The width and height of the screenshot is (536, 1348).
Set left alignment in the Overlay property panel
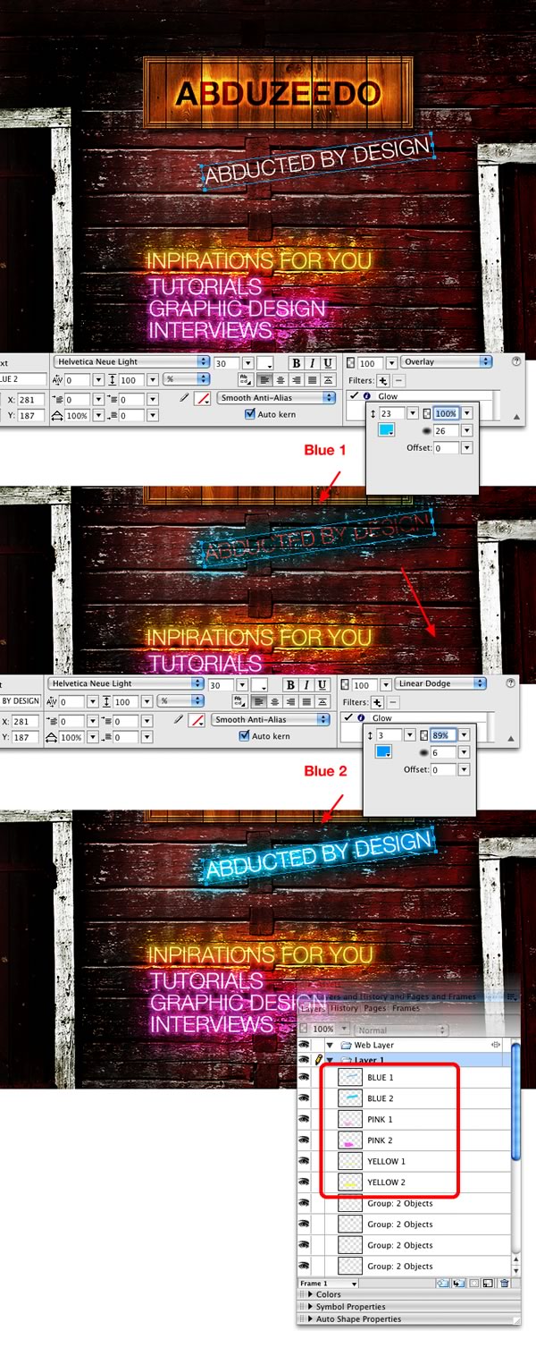(x=265, y=380)
